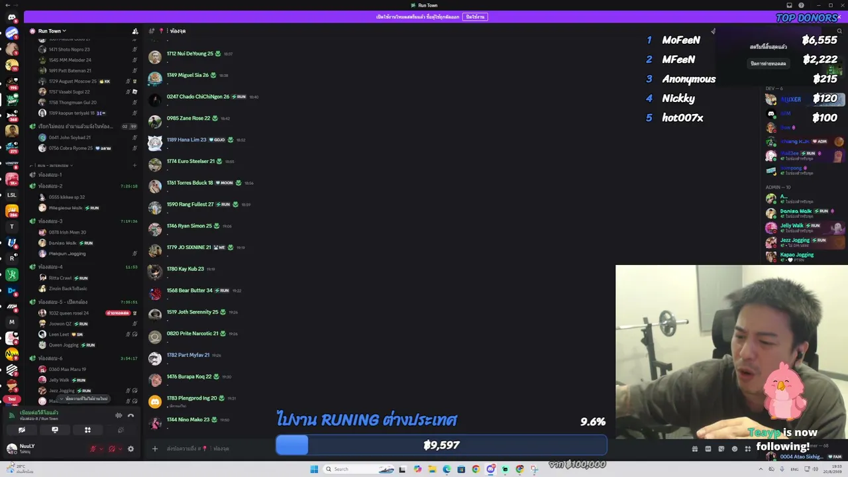Click the attach plus button in message box
This screenshot has height=477, width=848.
pos(155,449)
